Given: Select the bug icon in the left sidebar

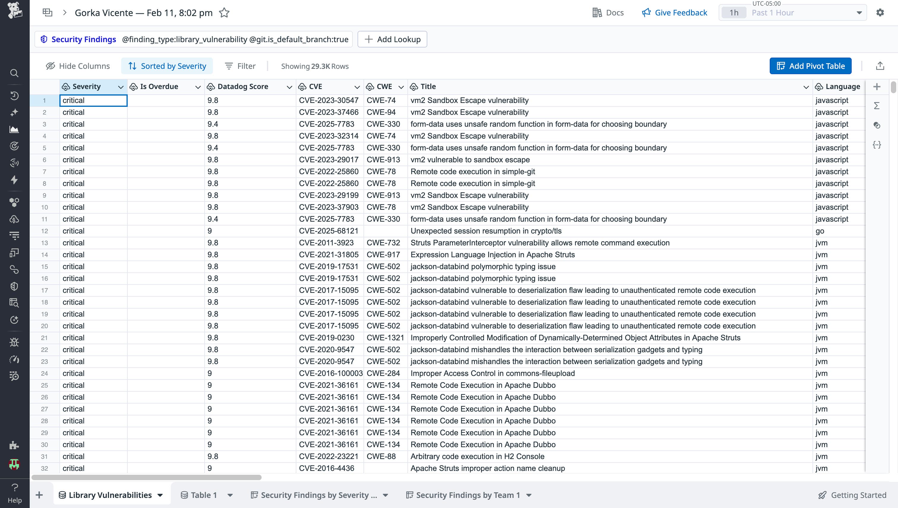Looking at the screenshot, I should (x=14, y=342).
